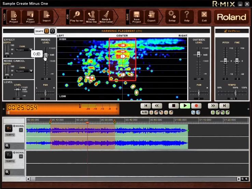
Task: Click the fourth orange marker icon
Action: tap(166, 112)
